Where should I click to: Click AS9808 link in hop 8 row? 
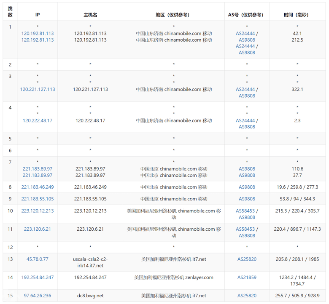[x=247, y=187]
